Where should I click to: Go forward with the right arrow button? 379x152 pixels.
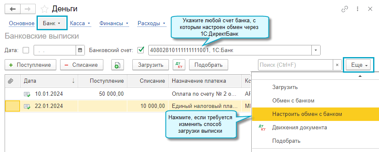(x=28, y=9)
